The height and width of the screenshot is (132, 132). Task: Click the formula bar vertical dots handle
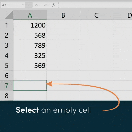[29, 5]
